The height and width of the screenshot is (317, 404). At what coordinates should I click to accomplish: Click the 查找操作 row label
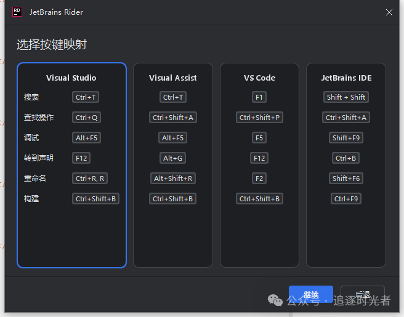click(x=39, y=118)
